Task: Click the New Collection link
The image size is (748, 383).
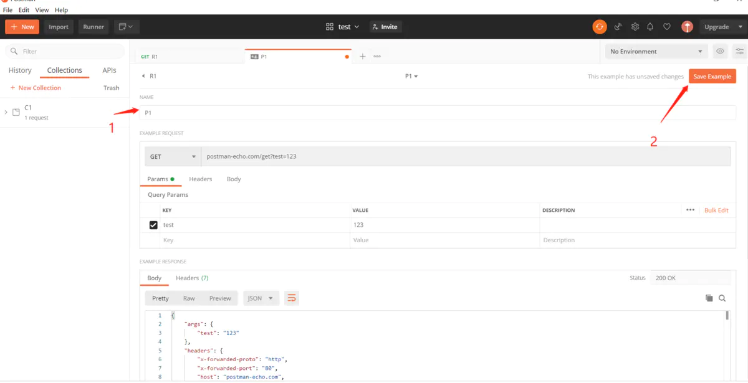Action: coord(36,88)
